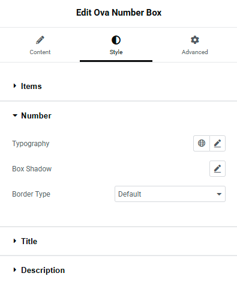
Task: Click the Title section heading text
Action: (x=29, y=241)
